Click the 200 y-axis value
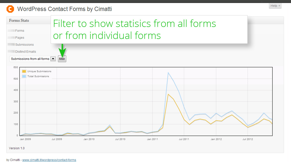 point(16,113)
